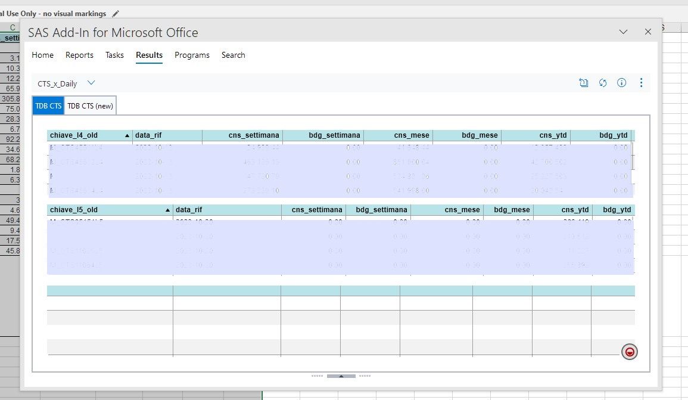Click the first table's vertical scrollbar
Screen dimensions: 688x400
tap(633, 156)
